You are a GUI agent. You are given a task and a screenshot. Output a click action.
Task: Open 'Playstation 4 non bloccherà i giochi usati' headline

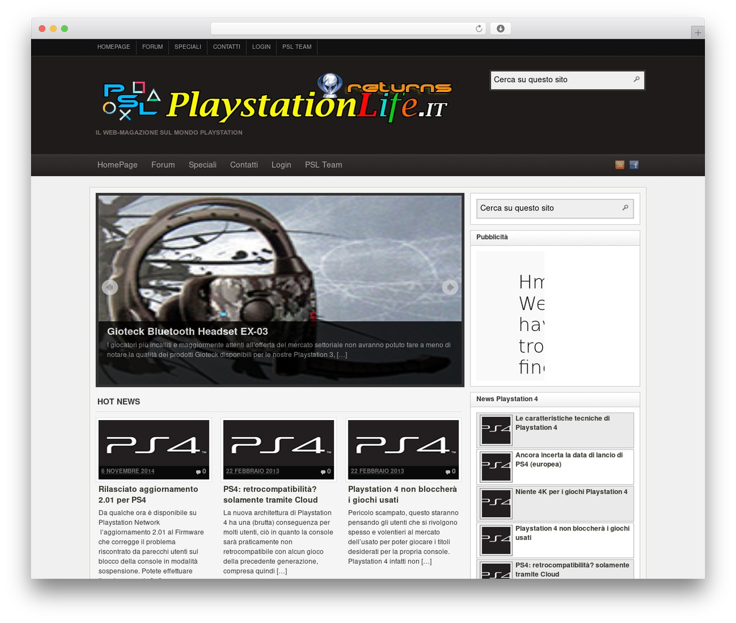click(x=402, y=495)
